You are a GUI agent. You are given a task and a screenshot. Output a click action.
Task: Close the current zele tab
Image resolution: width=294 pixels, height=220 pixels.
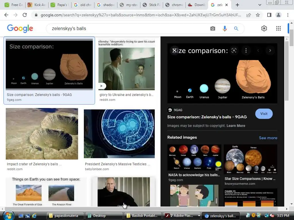(x=227, y=5)
